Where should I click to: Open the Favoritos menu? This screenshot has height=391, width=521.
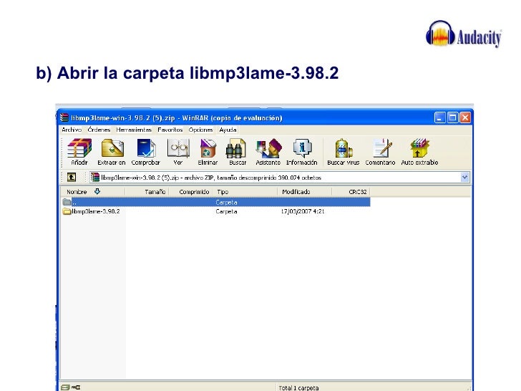[x=170, y=130]
